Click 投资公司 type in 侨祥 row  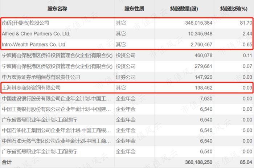click(126, 56)
